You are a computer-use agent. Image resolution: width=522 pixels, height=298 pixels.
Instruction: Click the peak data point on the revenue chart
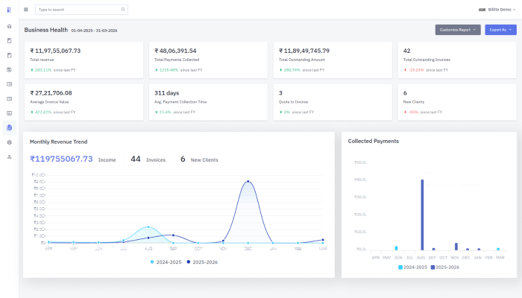click(x=248, y=181)
